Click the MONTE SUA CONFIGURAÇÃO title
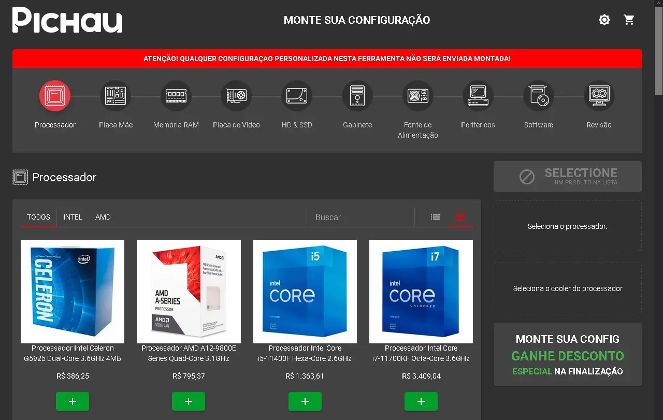Image resolution: width=663 pixels, height=420 pixels. click(357, 20)
